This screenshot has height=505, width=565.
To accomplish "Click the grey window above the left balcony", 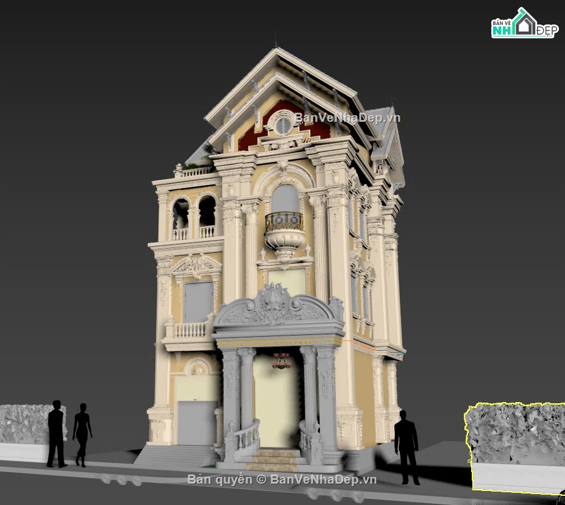I will [x=199, y=302].
